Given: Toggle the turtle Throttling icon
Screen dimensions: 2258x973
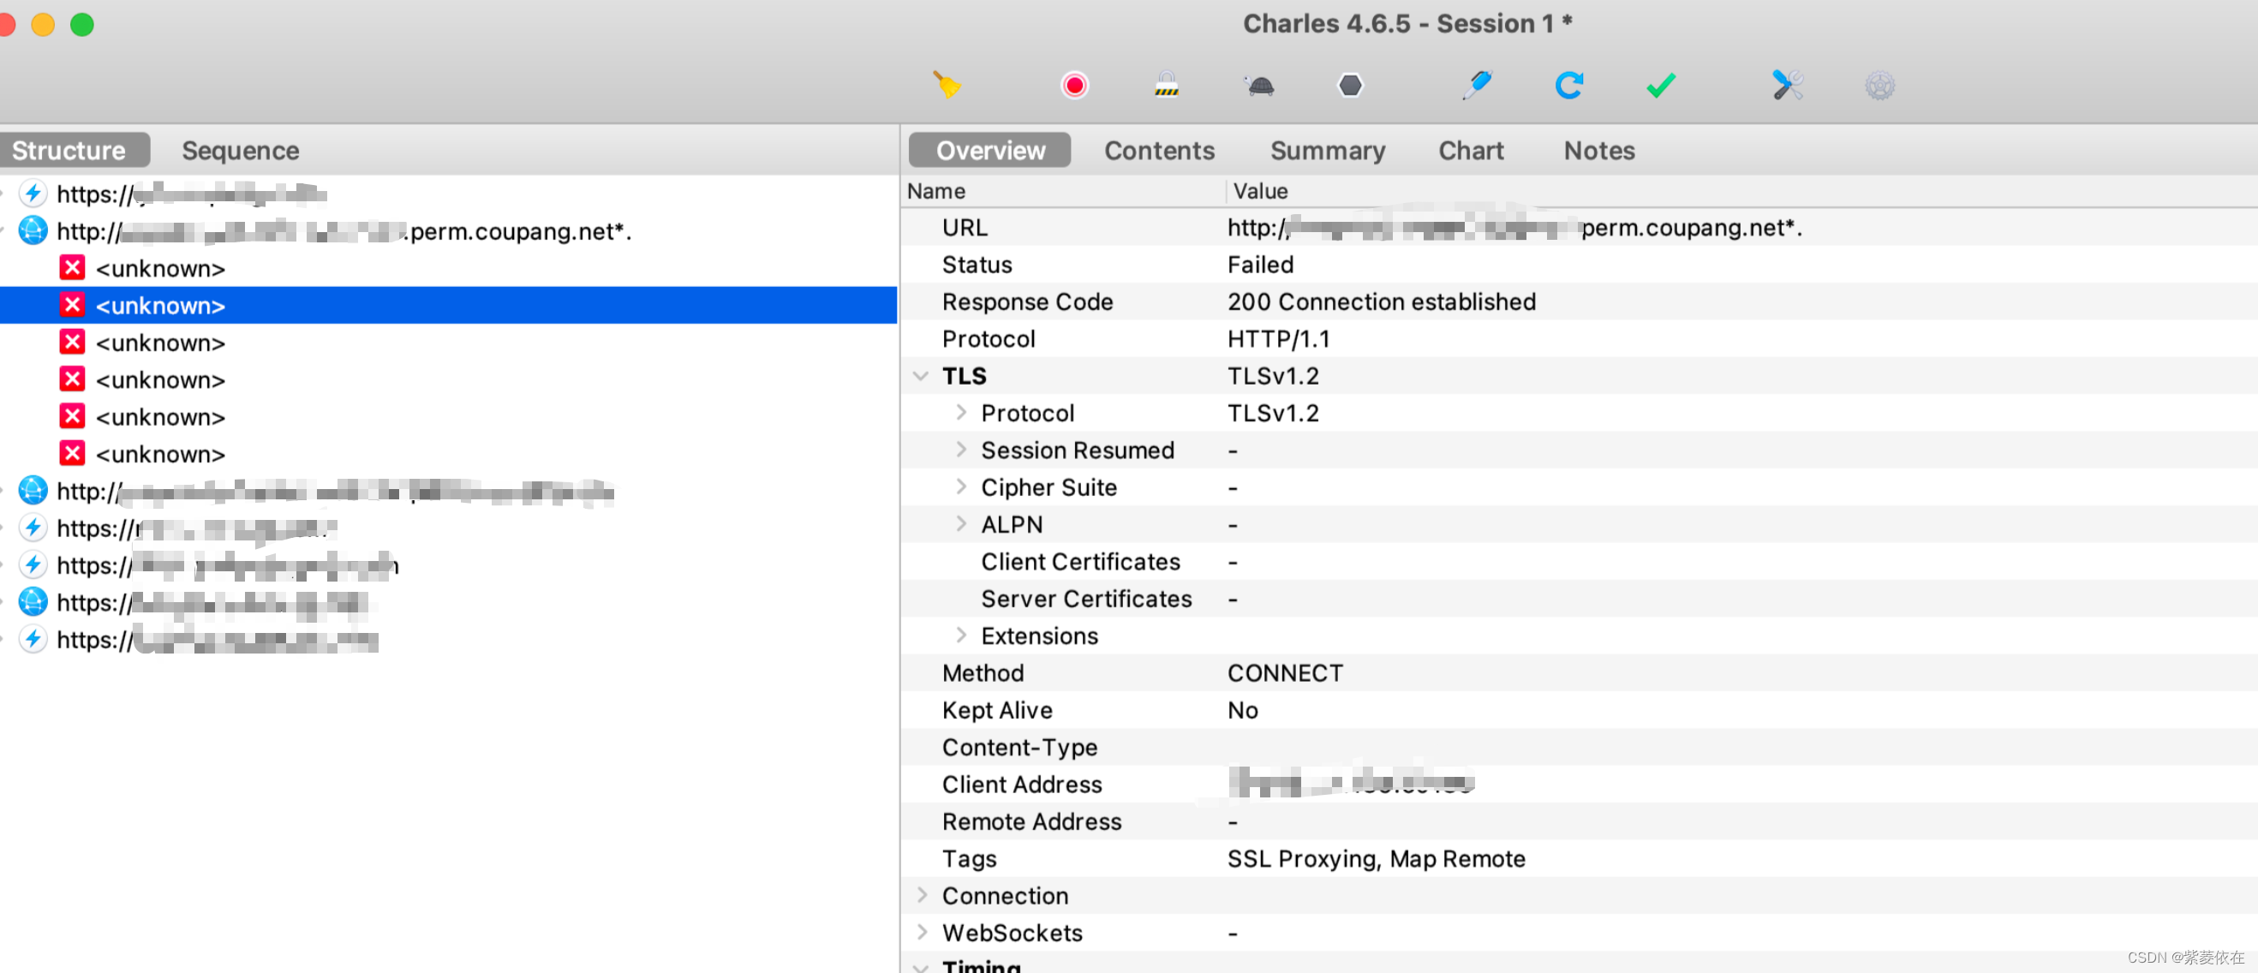Looking at the screenshot, I should pyautogui.click(x=1259, y=85).
